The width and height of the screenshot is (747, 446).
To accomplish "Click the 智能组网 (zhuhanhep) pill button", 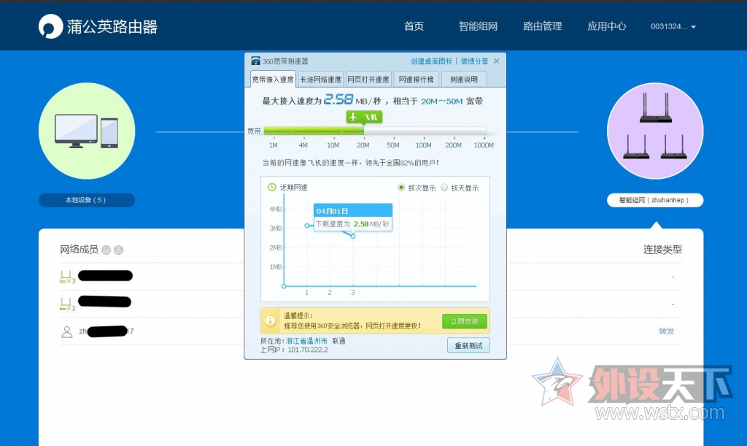I will click(x=655, y=200).
